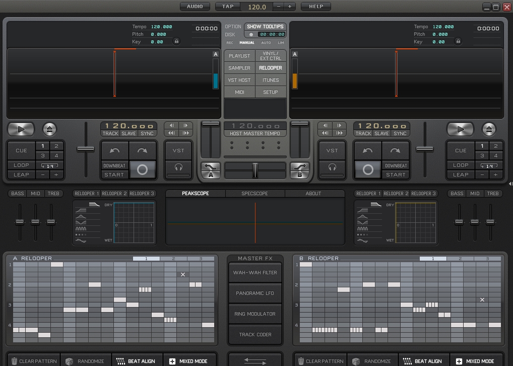Click the trash icon Clear Pattern for deck A
Viewport: 513px width, 366px height.
(x=15, y=361)
